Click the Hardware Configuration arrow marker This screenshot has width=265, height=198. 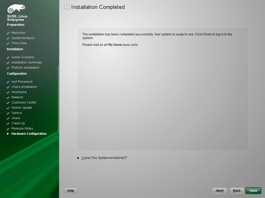click(x=8, y=134)
